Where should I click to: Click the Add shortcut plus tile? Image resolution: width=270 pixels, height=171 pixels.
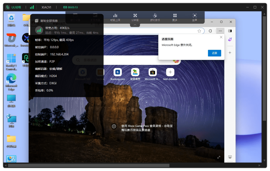(170, 74)
